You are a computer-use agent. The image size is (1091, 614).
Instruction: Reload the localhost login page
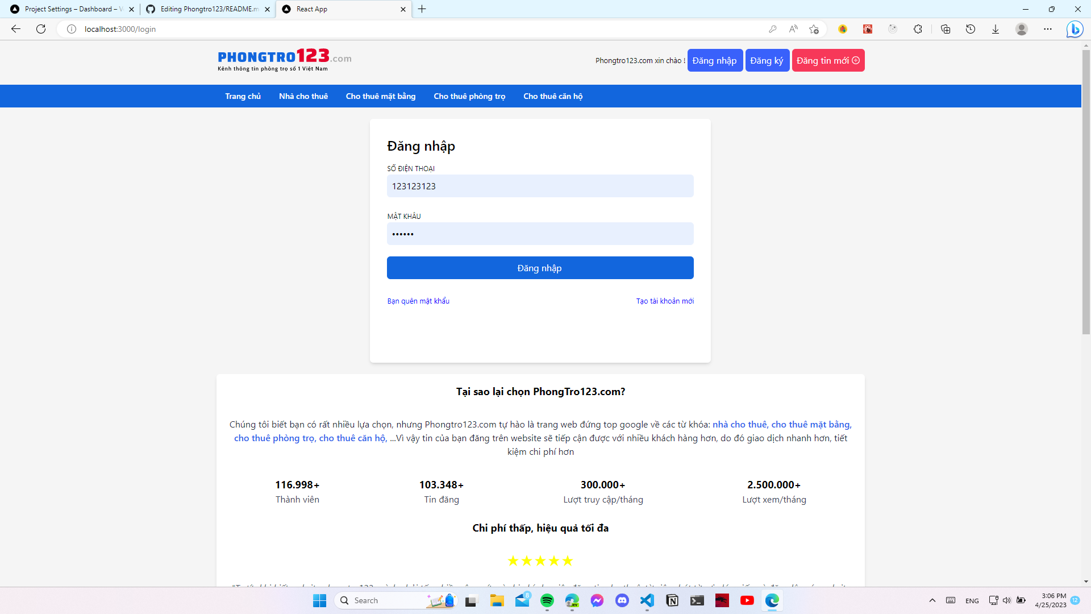tap(41, 29)
